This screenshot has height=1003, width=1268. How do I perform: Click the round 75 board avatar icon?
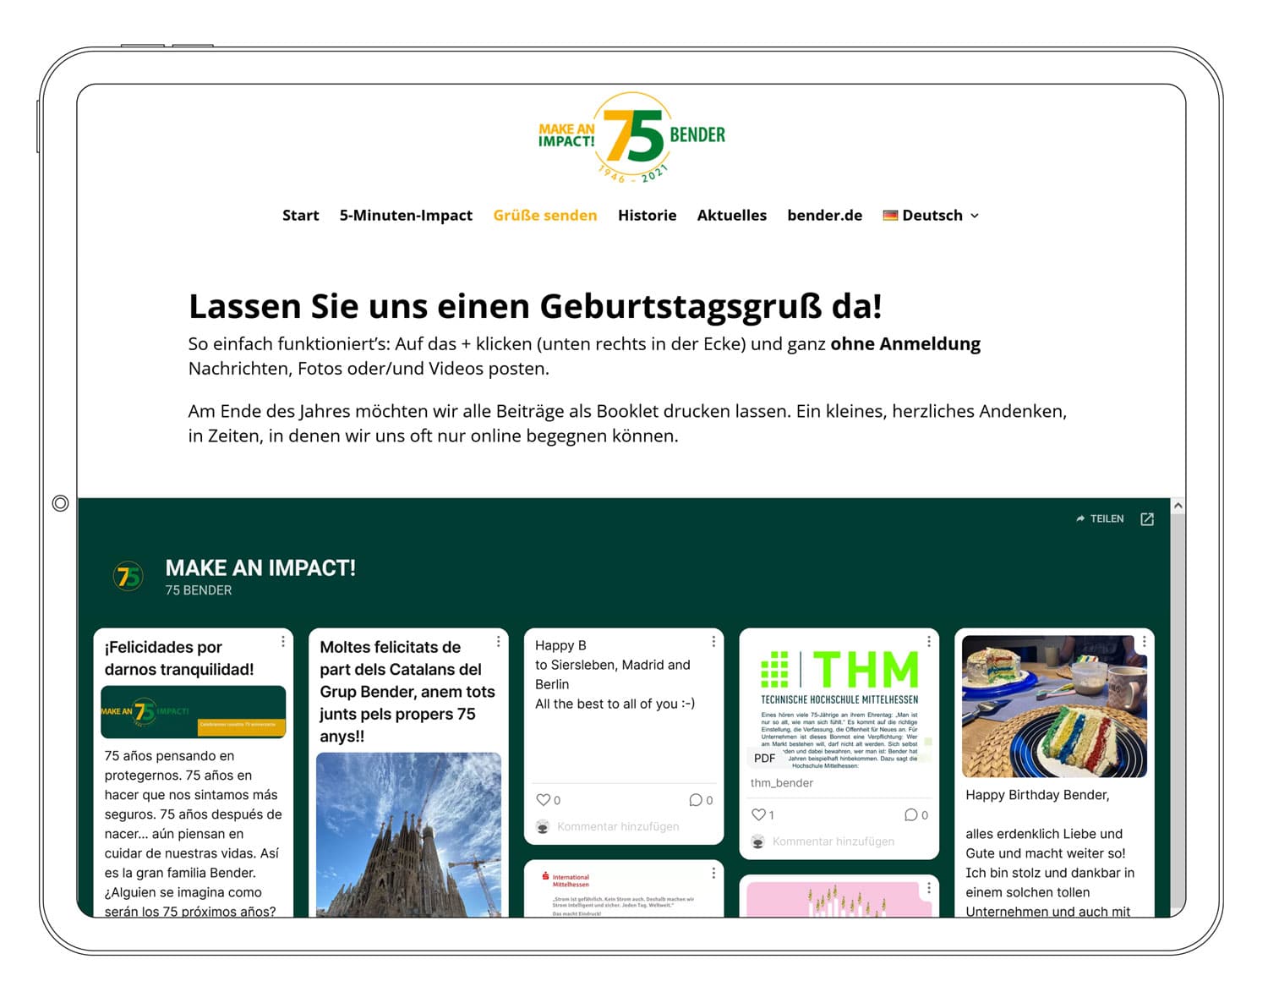(128, 577)
